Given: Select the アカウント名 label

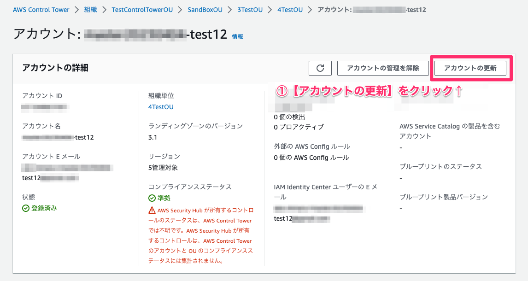Looking at the screenshot, I should coord(41,126).
